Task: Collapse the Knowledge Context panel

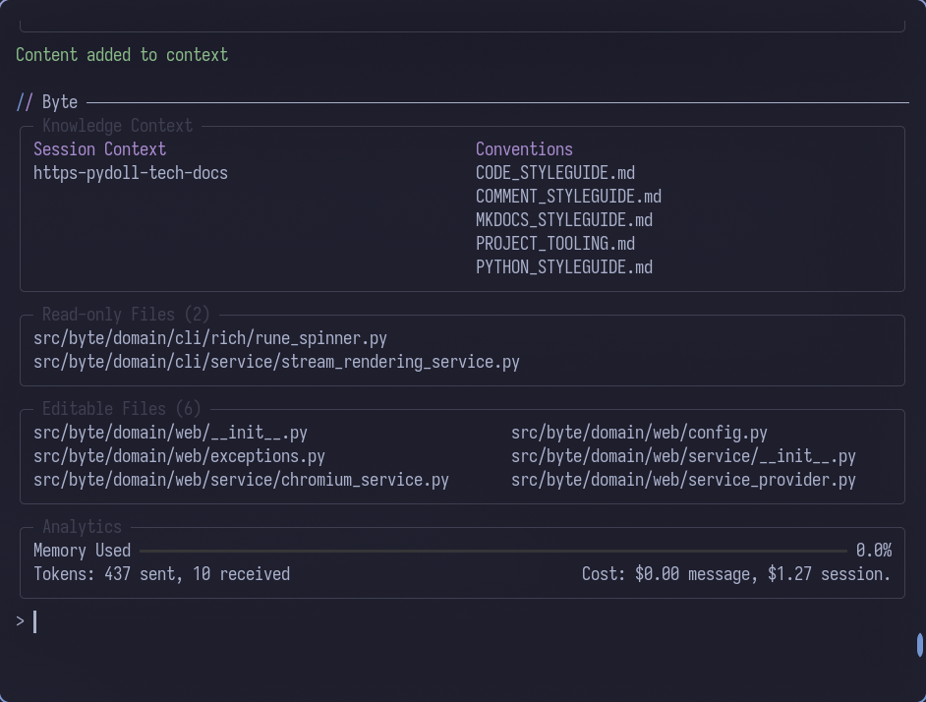Action: (x=117, y=125)
